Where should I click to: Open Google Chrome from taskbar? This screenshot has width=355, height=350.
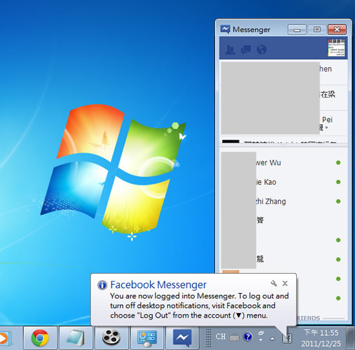[40, 338]
